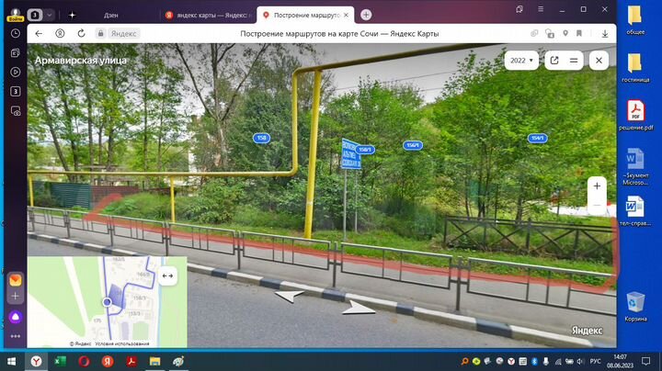Screen dimensions: 662x371
Task: Open a new browser tab
Action: tap(366, 15)
